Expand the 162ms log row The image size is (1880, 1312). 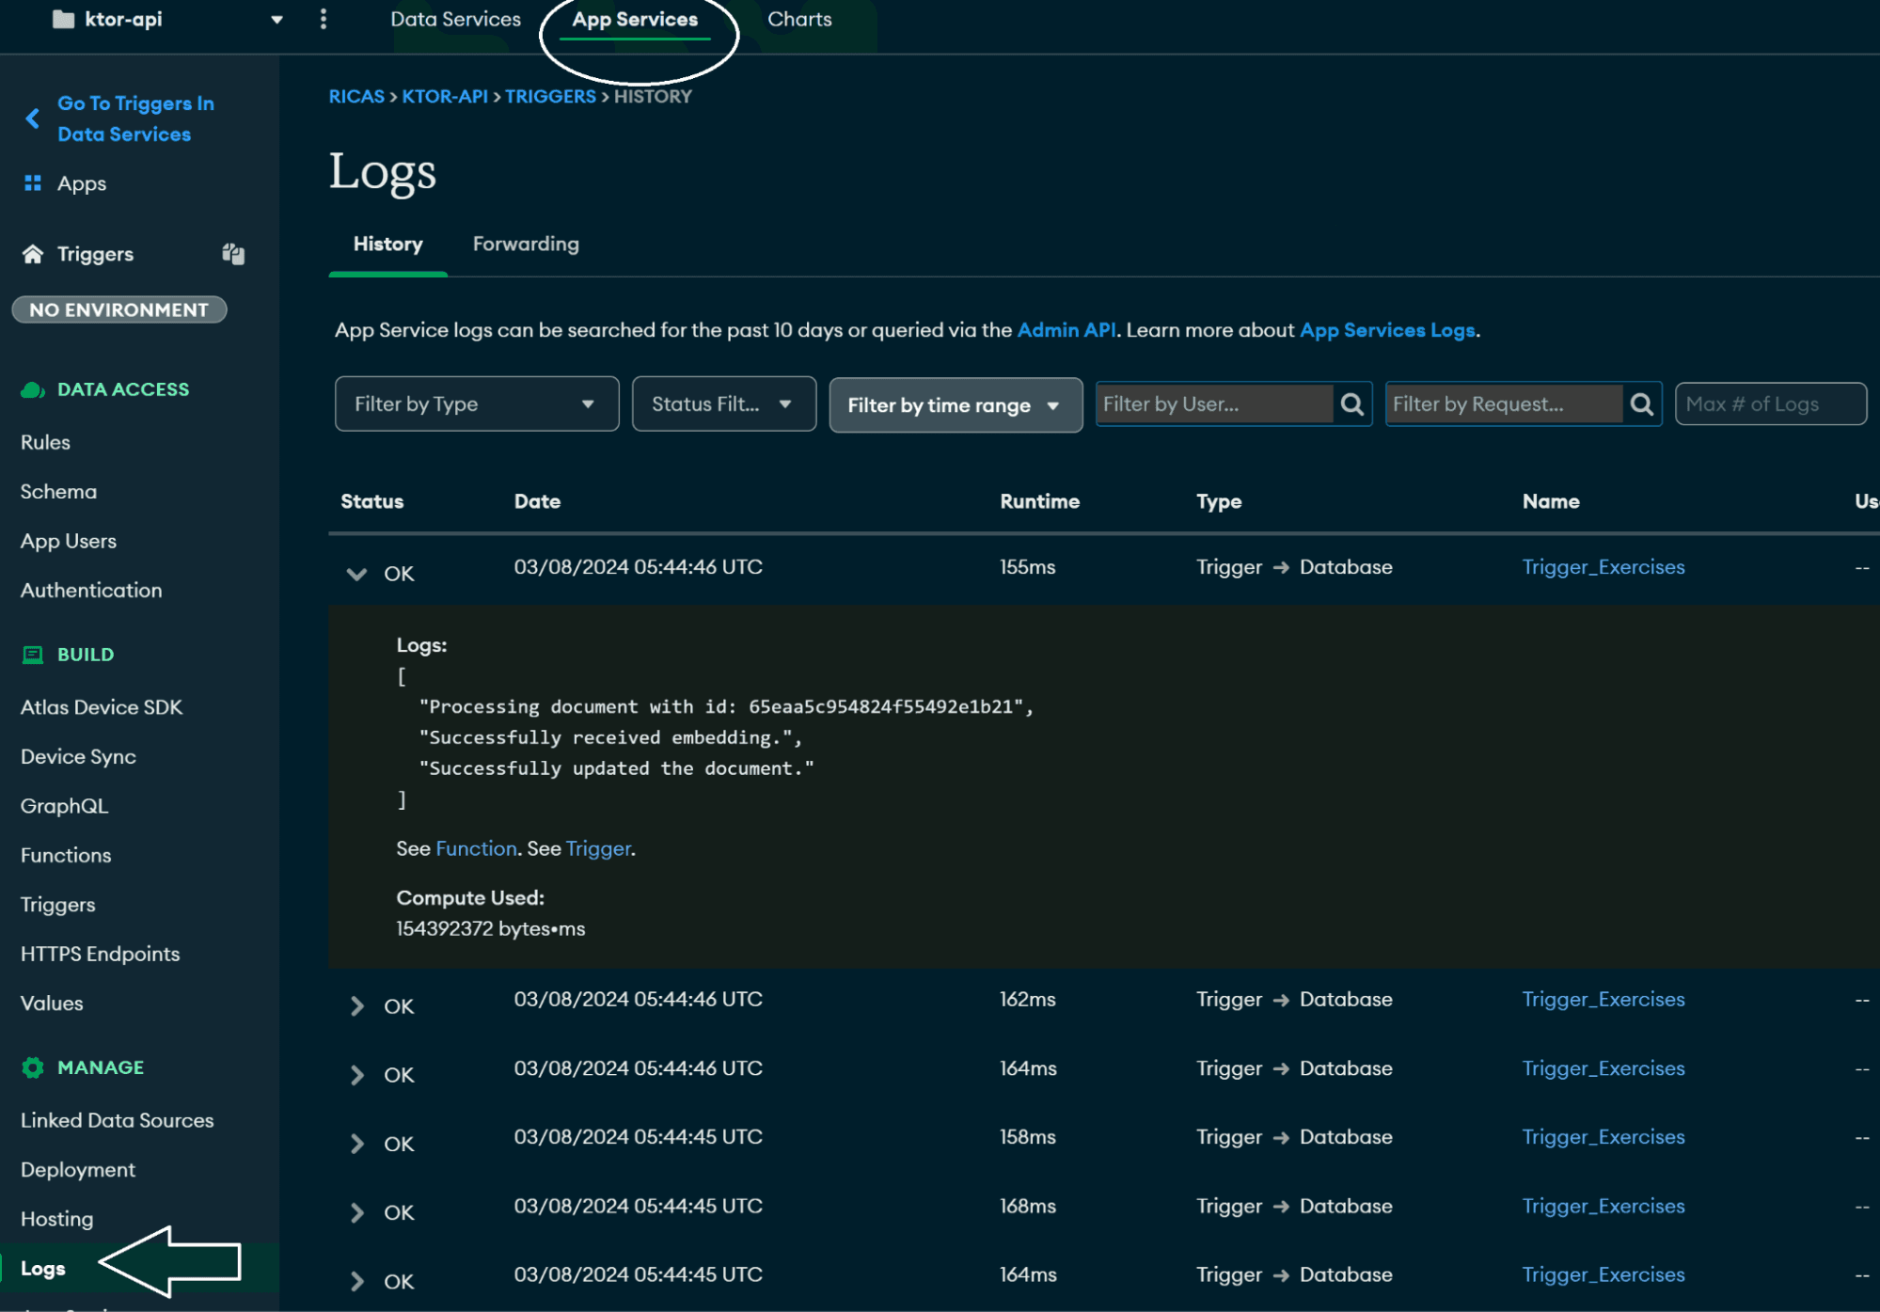click(356, 1006)
